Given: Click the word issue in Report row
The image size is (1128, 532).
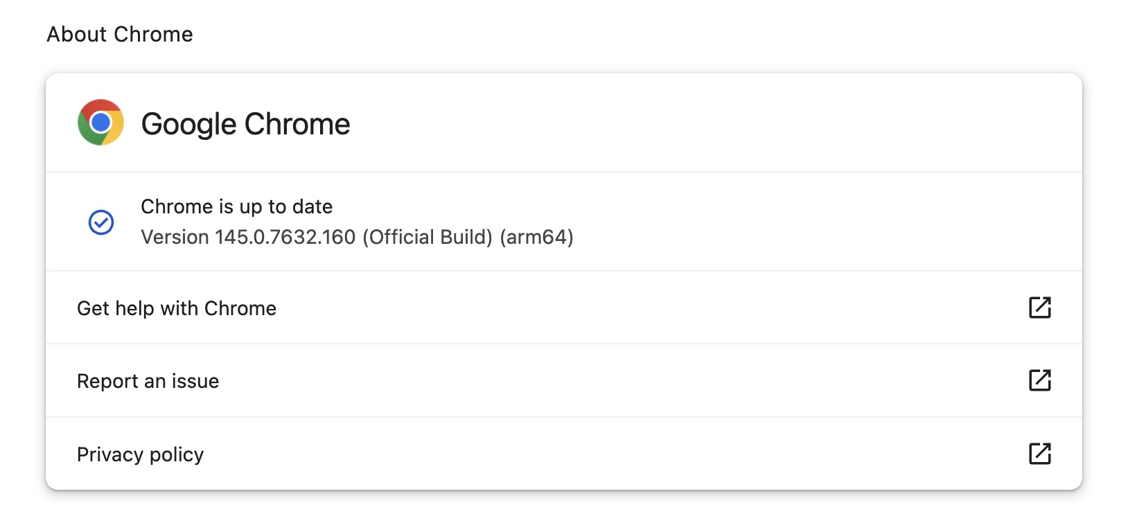Looking at the screenshot, I should 195,381.
